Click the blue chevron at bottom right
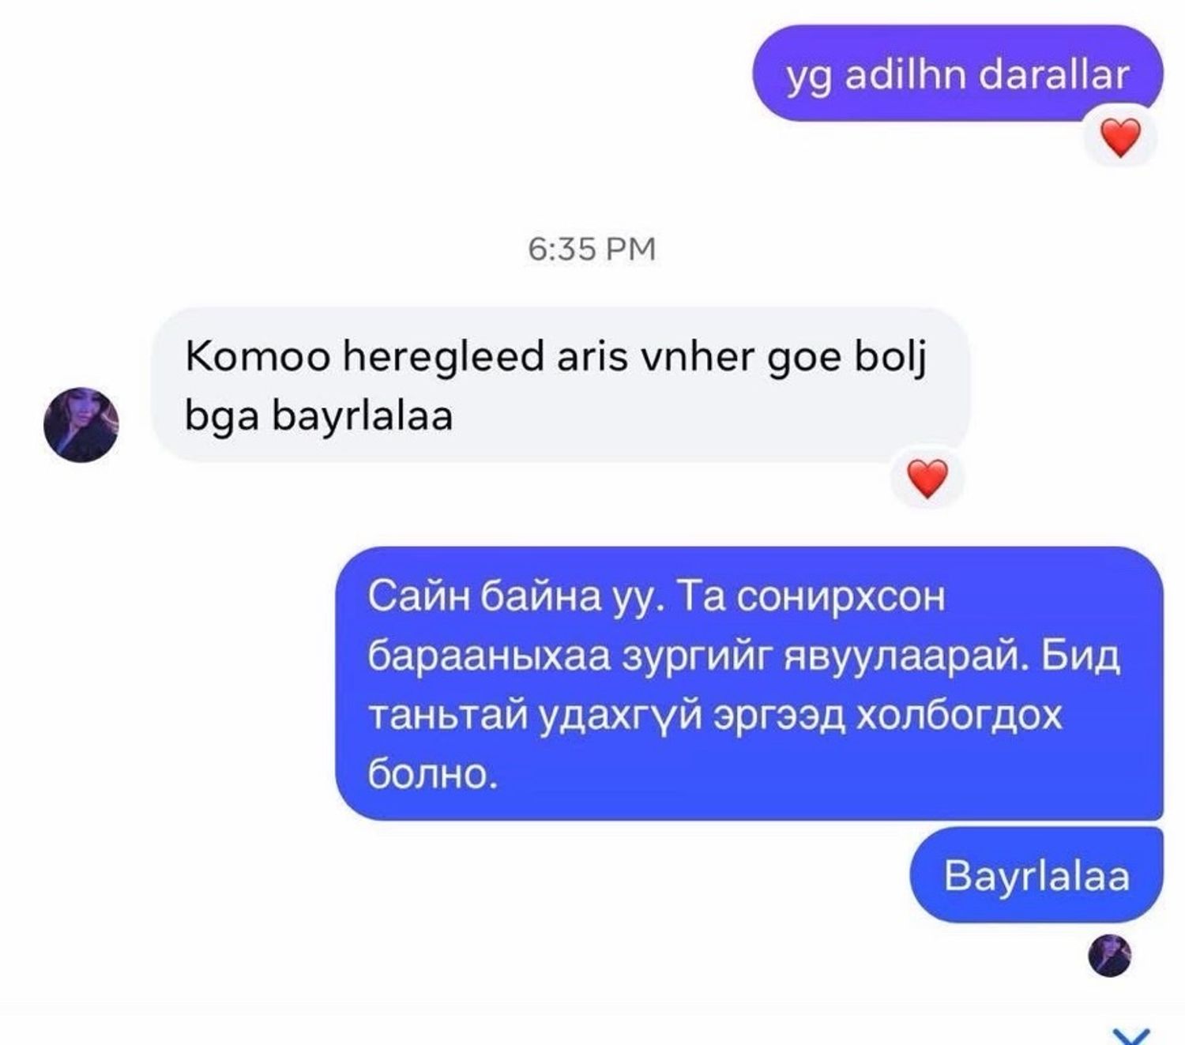Image resolution: width=1185 pixels, height=1045 pixels. point(1131,1036)
